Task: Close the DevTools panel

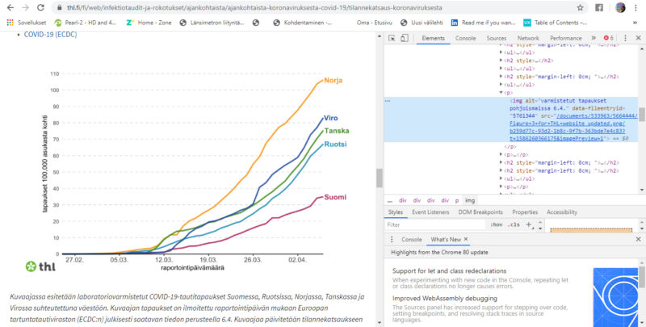Action: (638, 38)
